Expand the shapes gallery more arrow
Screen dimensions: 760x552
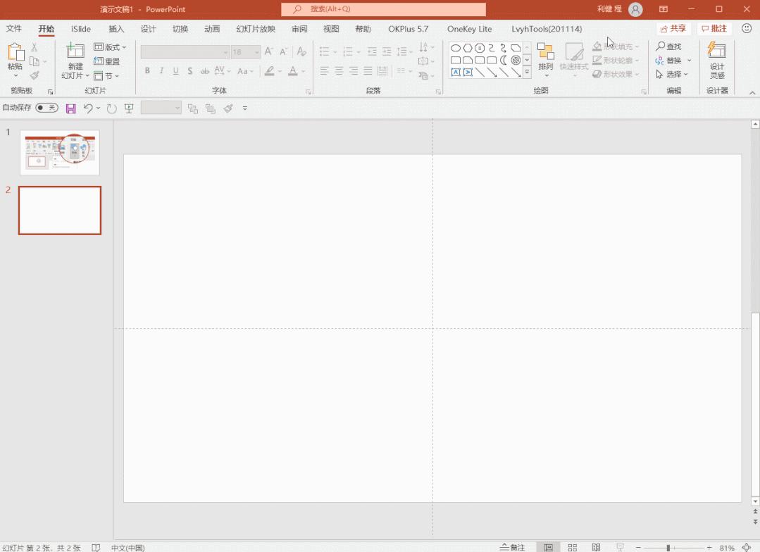(x=526, y=72)
